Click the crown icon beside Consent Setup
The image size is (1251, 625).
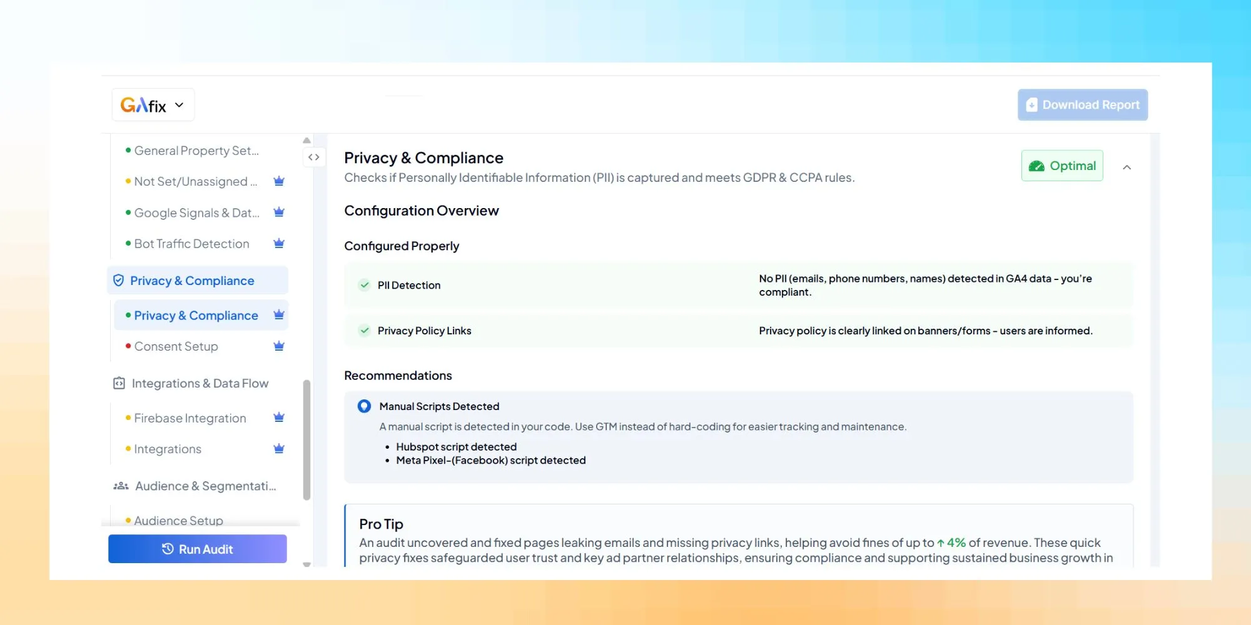[279, 346]
